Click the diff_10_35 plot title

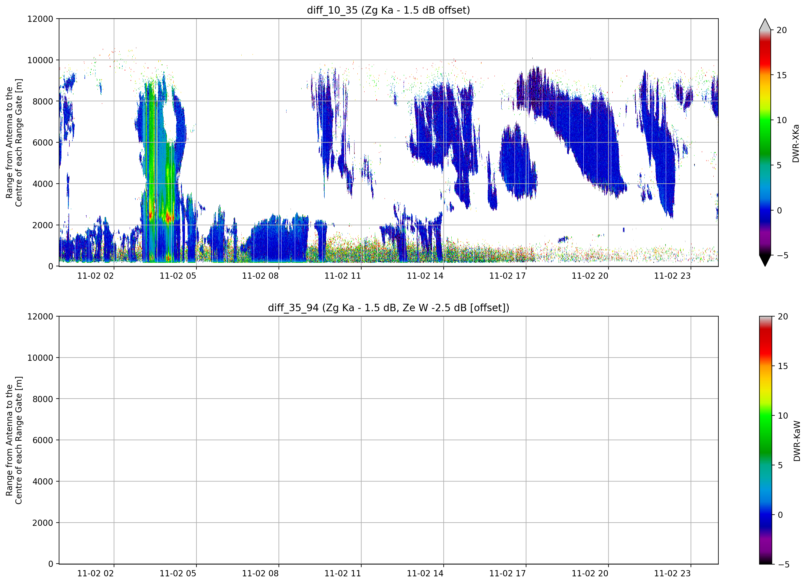[388, 10]
